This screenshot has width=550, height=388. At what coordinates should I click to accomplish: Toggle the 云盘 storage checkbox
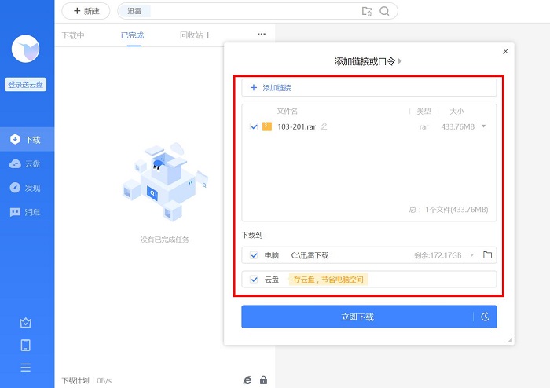tap(253, 279)
